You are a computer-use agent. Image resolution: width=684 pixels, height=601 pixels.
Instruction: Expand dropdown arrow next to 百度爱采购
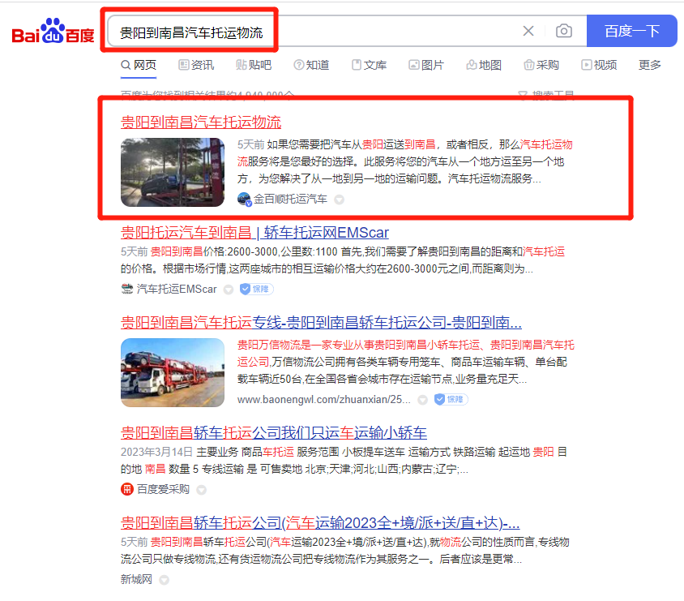point(202,490)
